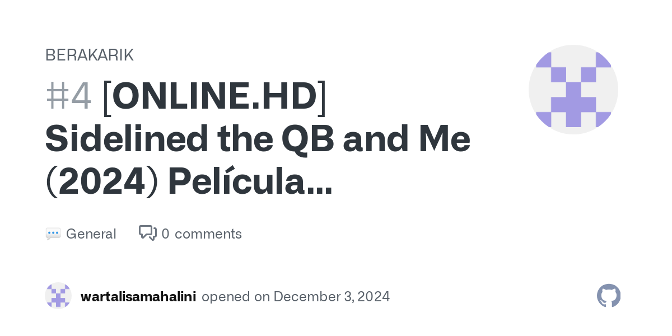Click the speech balloon icon beside General
This screenshot has width=672, height=336.
(53, 234)
